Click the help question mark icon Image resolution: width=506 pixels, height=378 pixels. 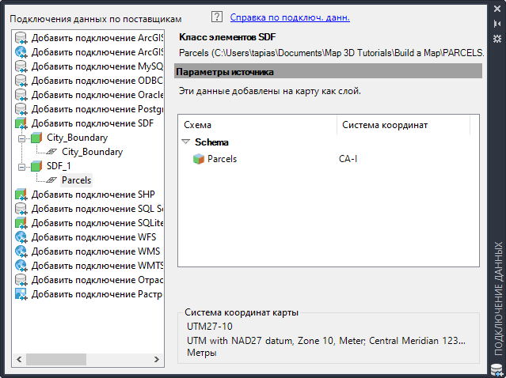point(218,17)
